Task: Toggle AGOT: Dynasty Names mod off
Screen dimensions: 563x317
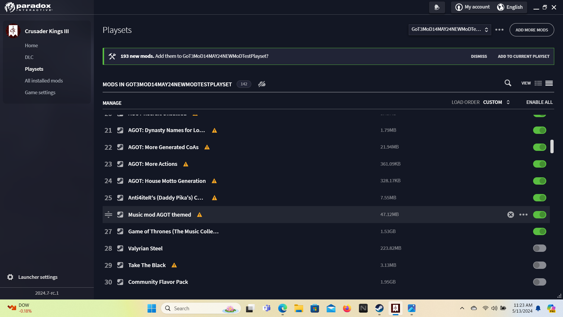Action: pos(540,130)
